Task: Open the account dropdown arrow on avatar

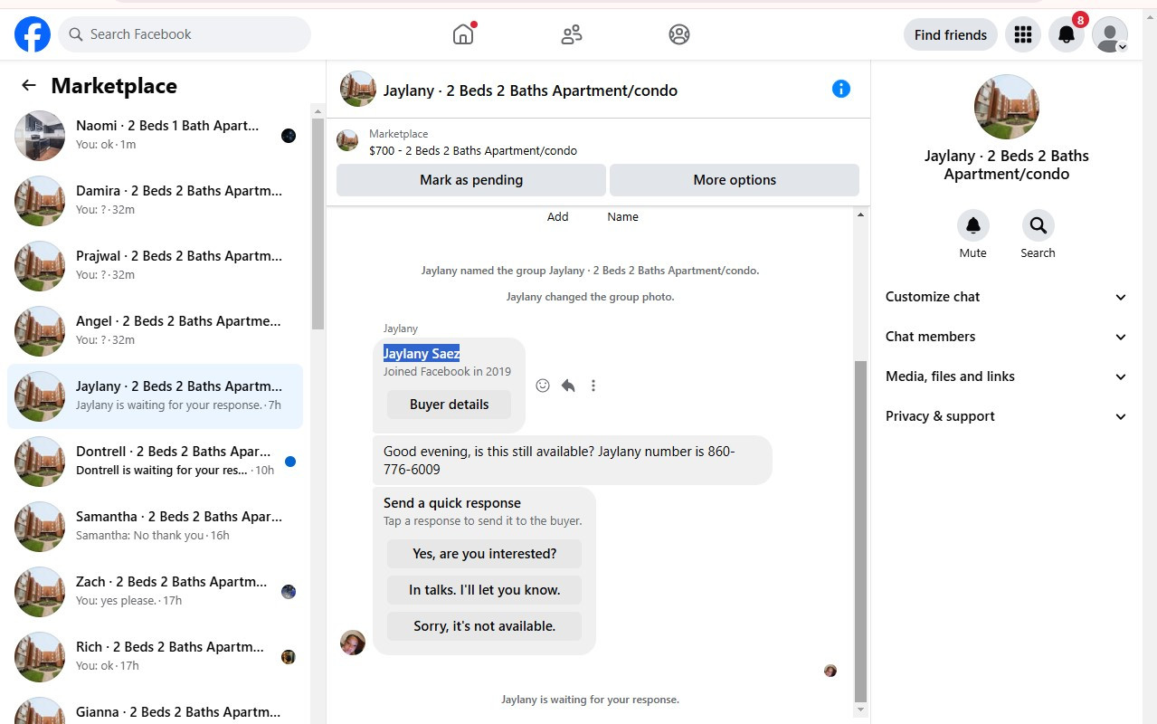Action: (x=1123, y=47)
